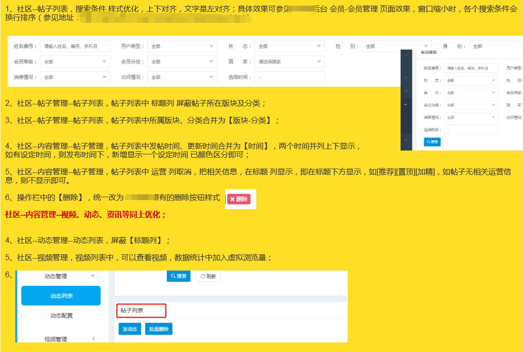The width and height of the screenshot is (523, 352).
Task: Click the 姓名编号 input in the wide search form
Action: (x=75, y=46)
